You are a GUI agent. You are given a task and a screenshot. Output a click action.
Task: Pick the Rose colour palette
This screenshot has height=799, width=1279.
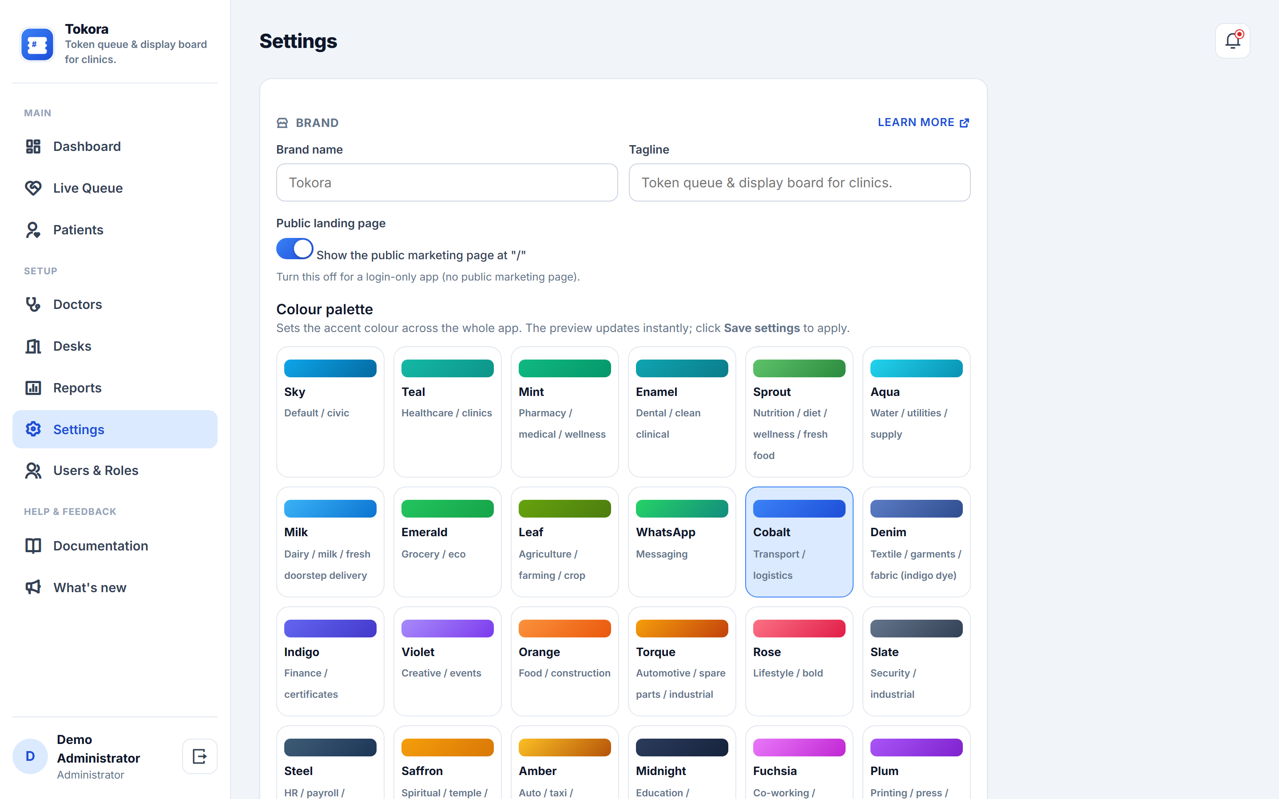pos(800,661)
